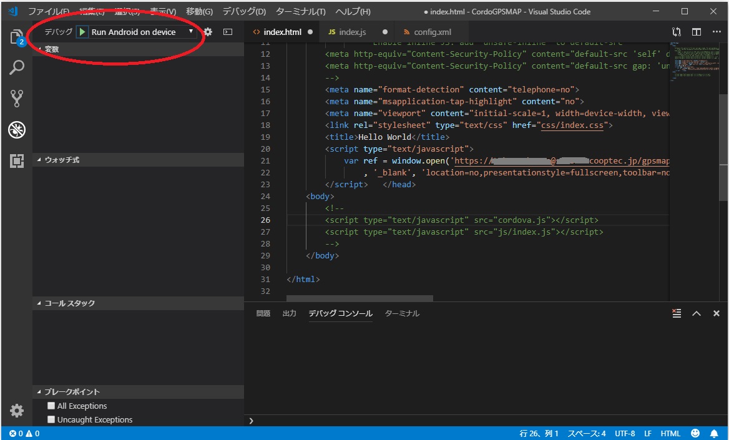Open the Search view icon
Screen dimensions: 729x440
tap(16, 67)
